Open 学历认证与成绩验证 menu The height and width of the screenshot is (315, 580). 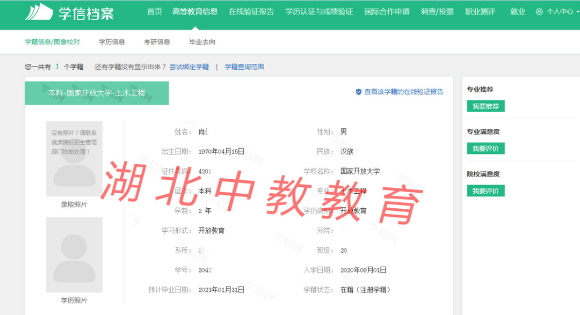pos(319,12)
